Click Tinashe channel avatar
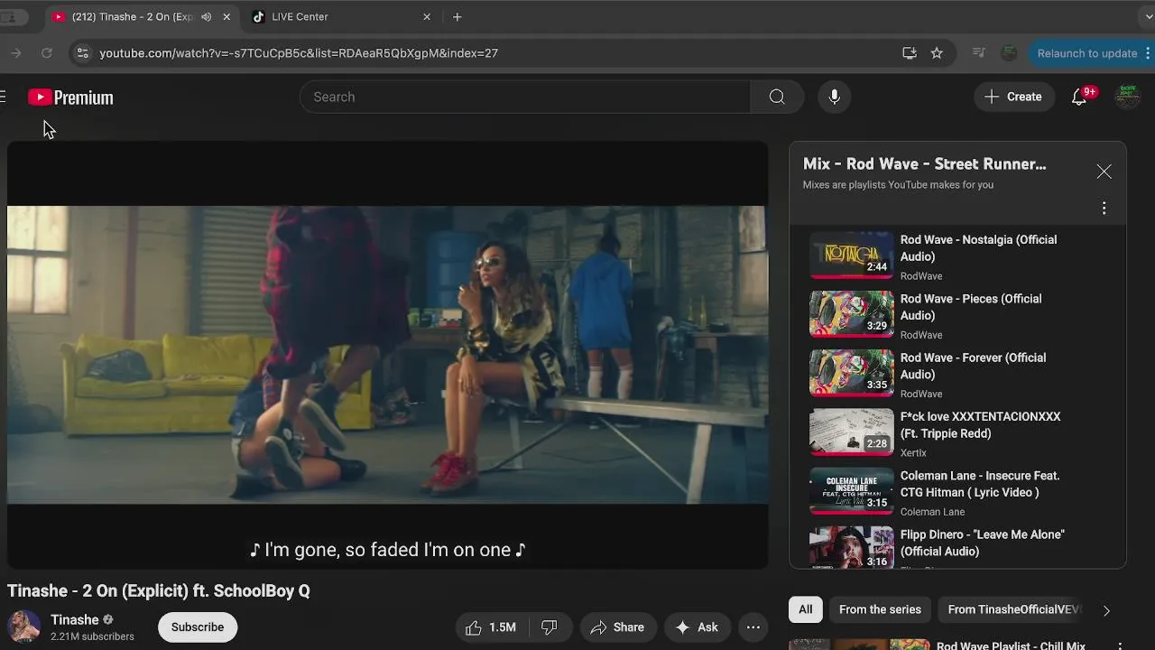This screenshot has height=650, width=1155. [23, 627]
